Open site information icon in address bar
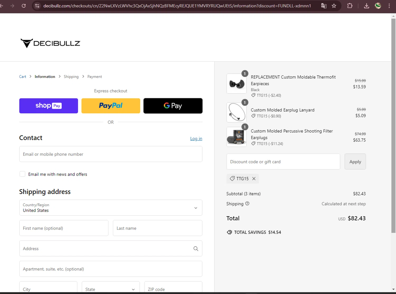 (37, 6)
